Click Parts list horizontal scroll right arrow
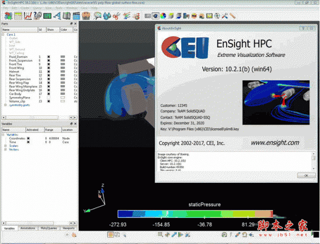The height and width of the screenshot is (244, 320). [x=75, y=117]
